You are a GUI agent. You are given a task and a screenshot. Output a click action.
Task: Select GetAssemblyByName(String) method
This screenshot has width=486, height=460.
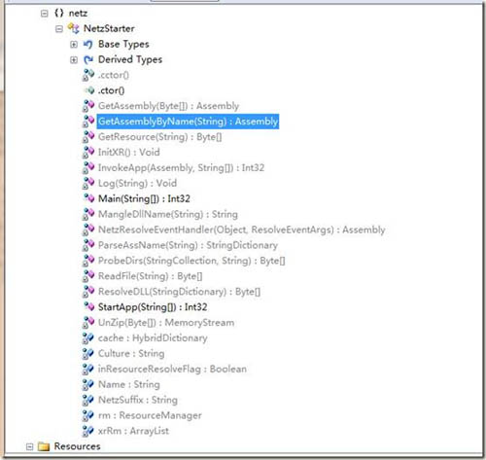coord(188,122)
